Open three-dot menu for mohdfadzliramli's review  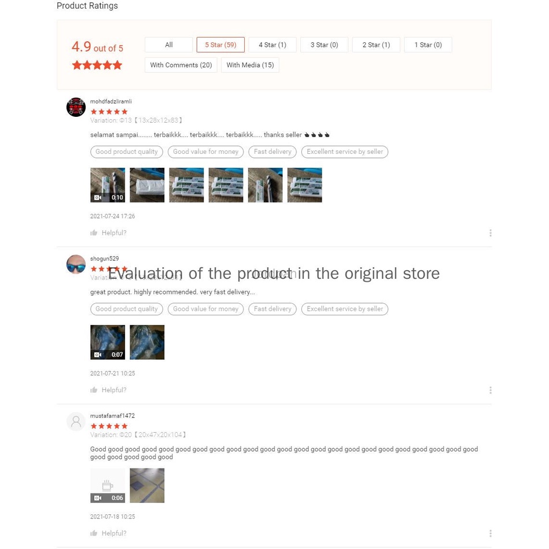pos(490,233)
